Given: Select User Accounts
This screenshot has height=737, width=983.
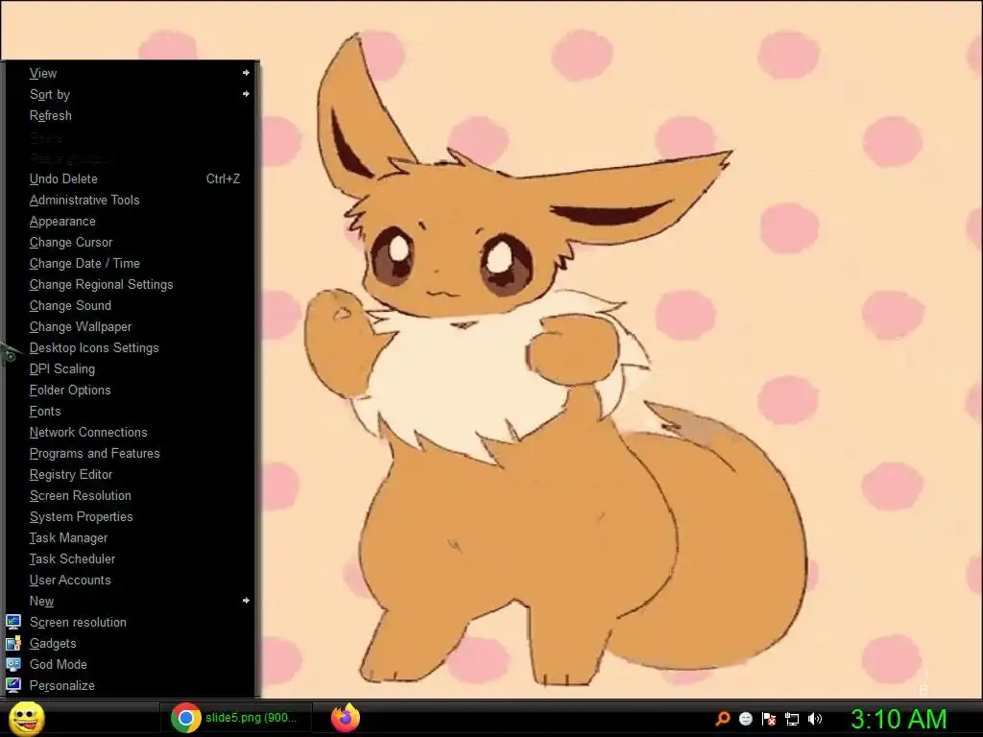Looking at the screenshot, I should click(131, 580).
